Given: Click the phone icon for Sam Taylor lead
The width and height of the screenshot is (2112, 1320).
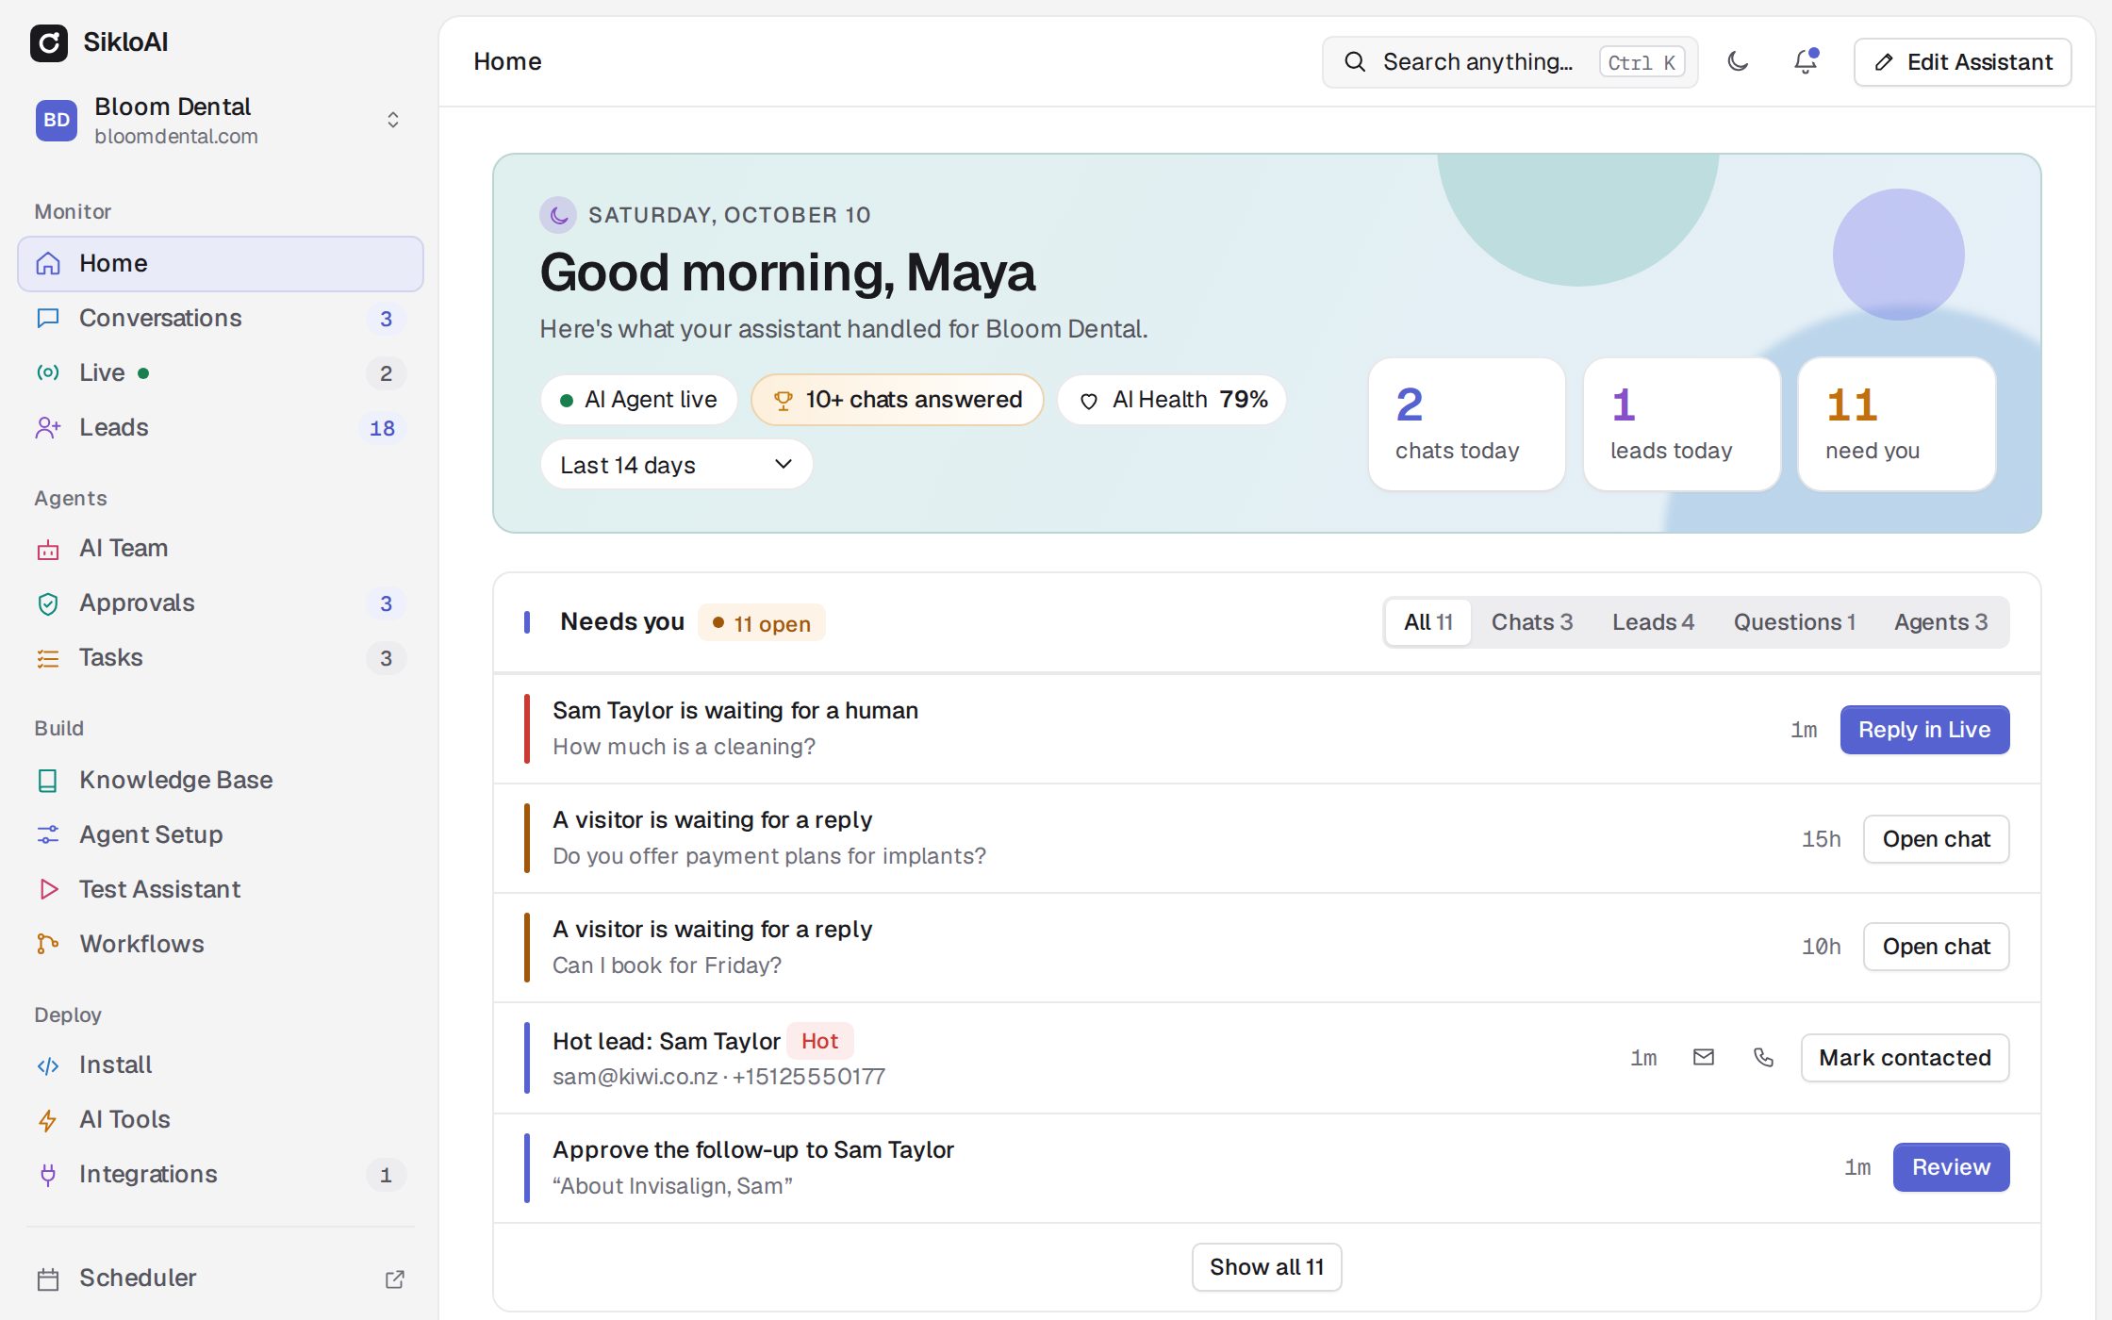Looking at the screenshot, I should (x=1763, y=1058).
